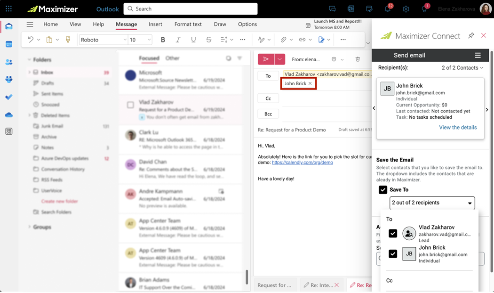Click the insert link icon
This screenshot has width=494, height=293.
[x=302, y=40]
